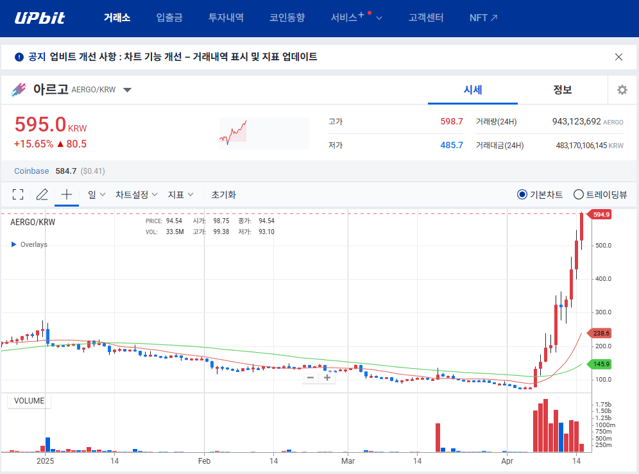The image size is (639, 474).
Task: Open 고객센터 customer center
Action: [426, 17]
